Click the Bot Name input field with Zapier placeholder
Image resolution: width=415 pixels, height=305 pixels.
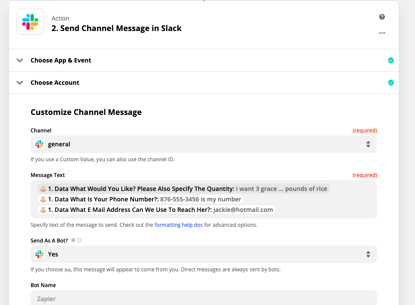click(204, 298)
